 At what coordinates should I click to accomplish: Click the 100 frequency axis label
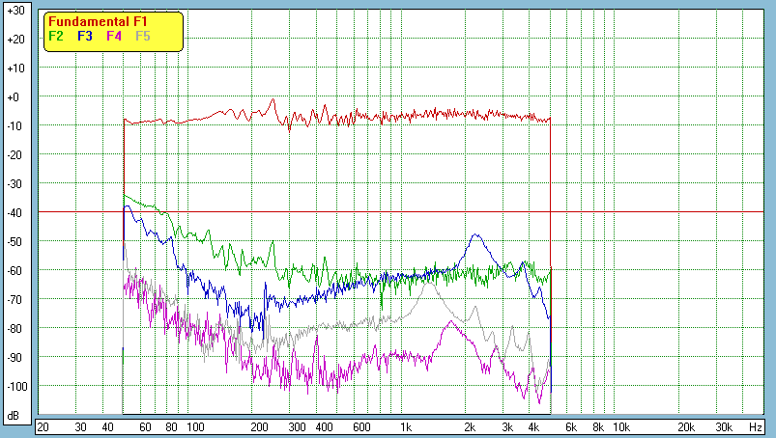(195, 426)
